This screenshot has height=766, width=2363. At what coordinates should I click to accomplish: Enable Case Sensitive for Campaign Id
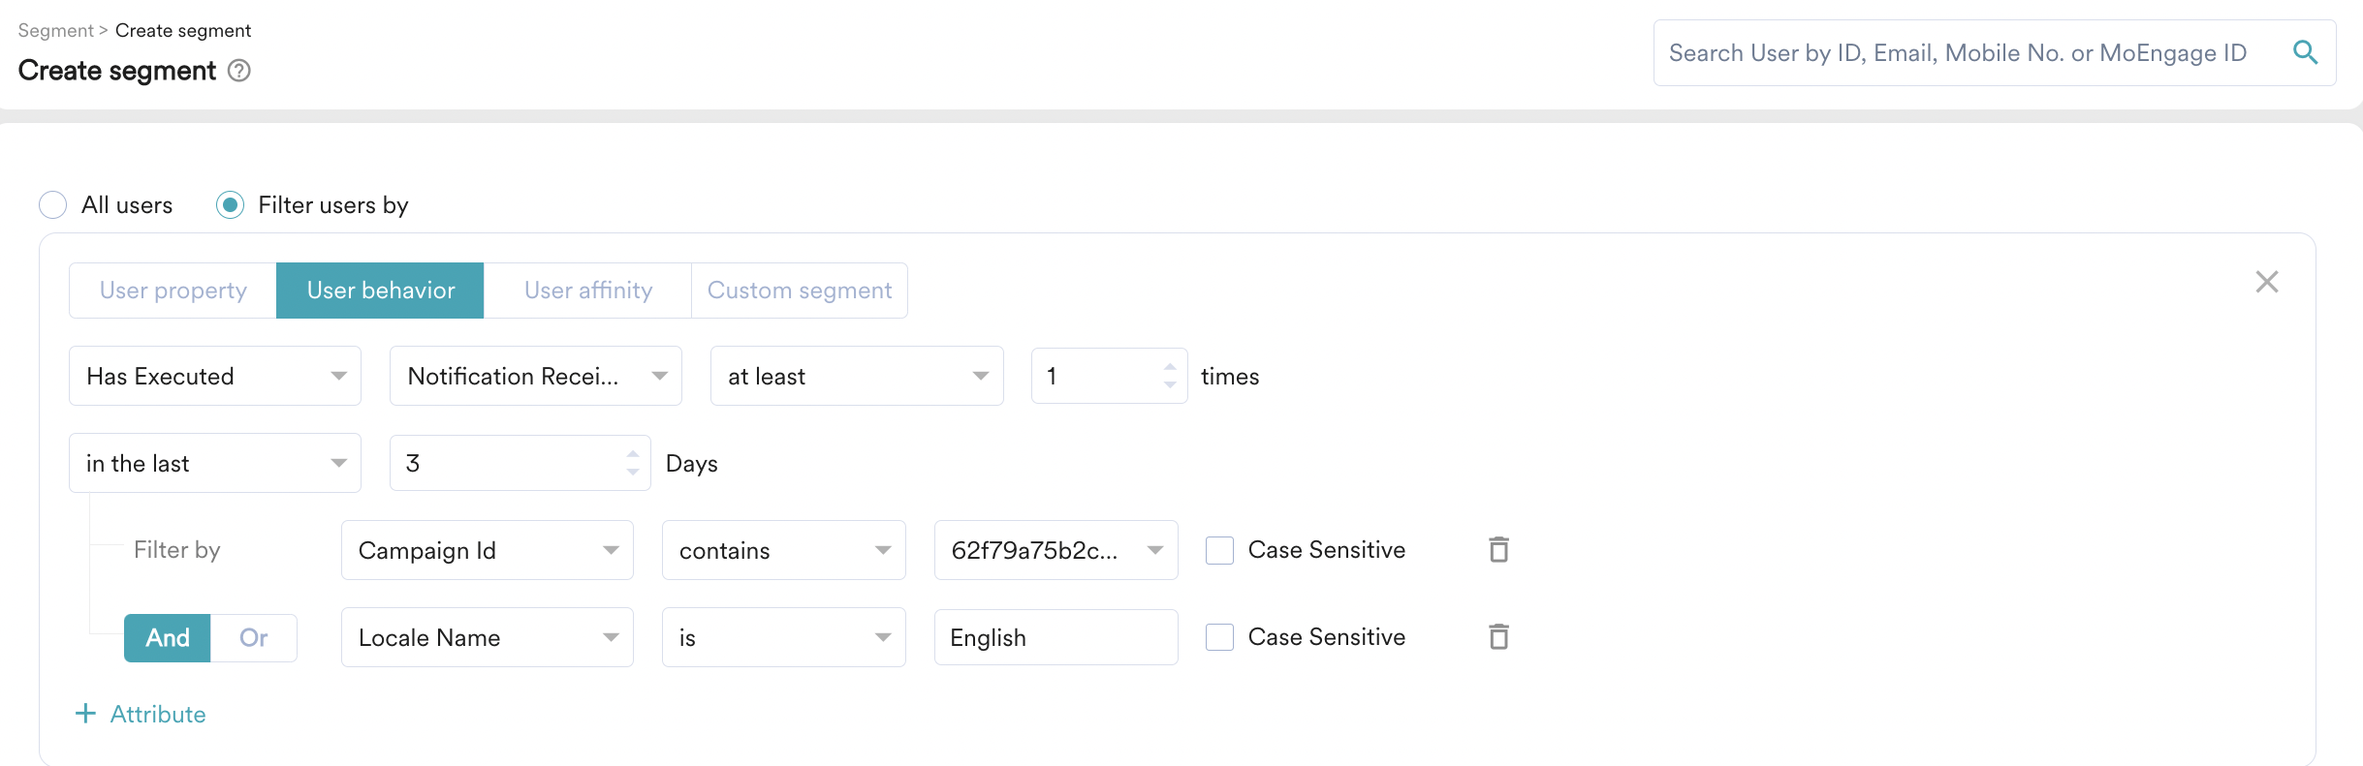click(x=1219, y=550)
